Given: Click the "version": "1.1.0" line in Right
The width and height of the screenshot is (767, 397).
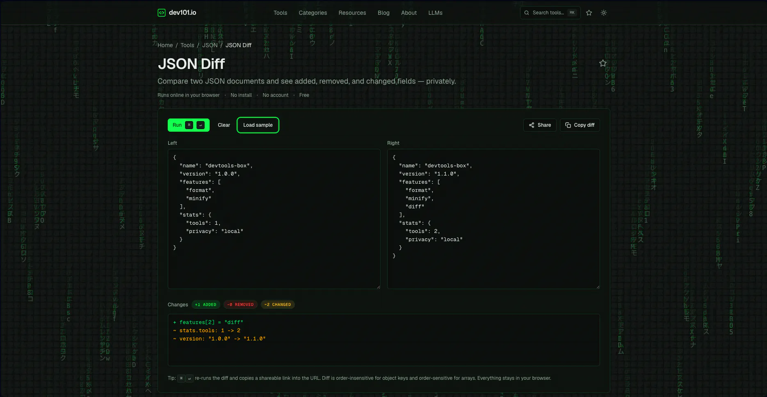Looking at the screenshot, I should click(x=429, y=174).
